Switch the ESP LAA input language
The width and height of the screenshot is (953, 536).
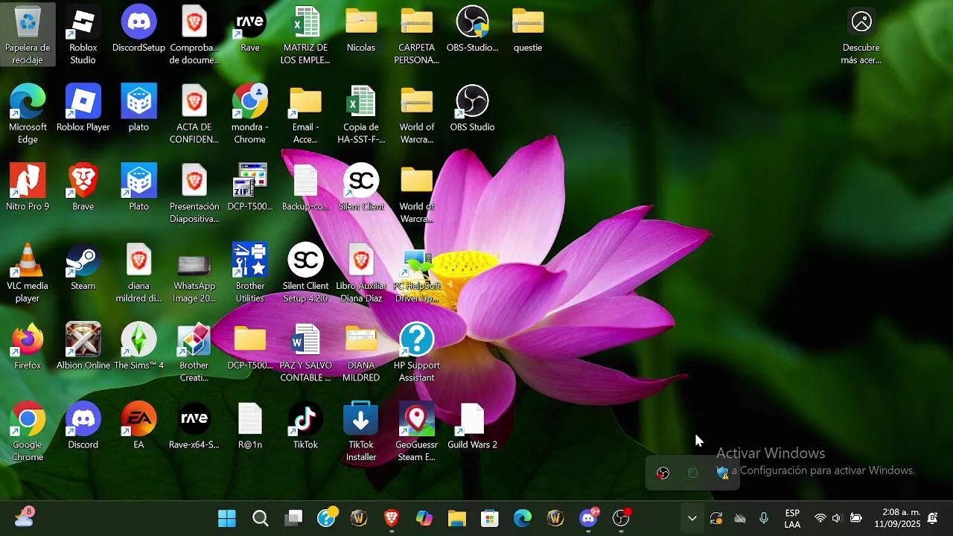point(792,518)
